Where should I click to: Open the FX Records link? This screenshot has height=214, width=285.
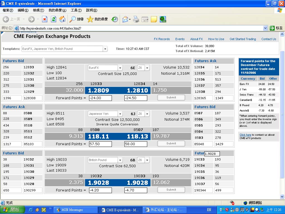[162, 39]
